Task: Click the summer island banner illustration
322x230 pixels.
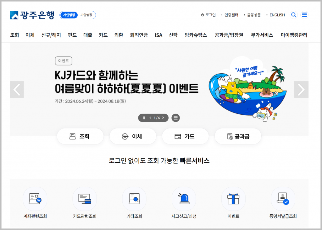Action: pyautogui.click(x=248, y=90)
